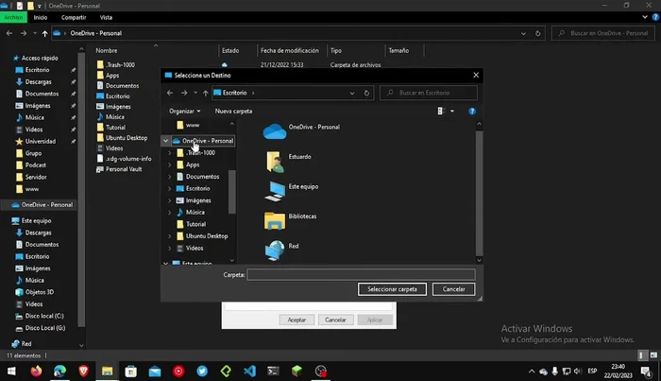Click the help icon in destination dialog
This screenshot has height=381, width=661.
(472, 112)
